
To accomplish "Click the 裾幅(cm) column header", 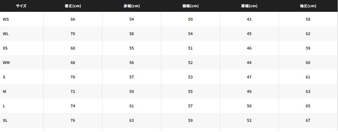I will pos(190,6).
